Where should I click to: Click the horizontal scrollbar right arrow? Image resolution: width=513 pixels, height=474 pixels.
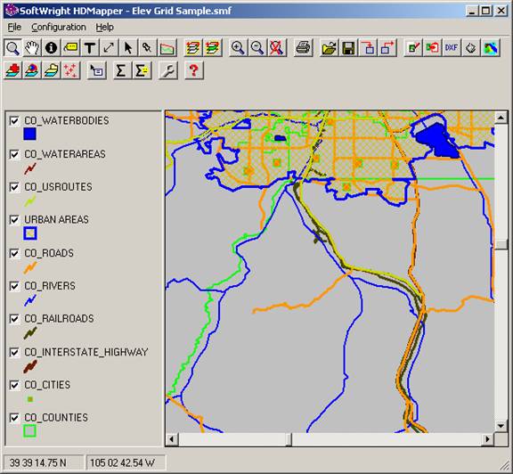[488, 439]
